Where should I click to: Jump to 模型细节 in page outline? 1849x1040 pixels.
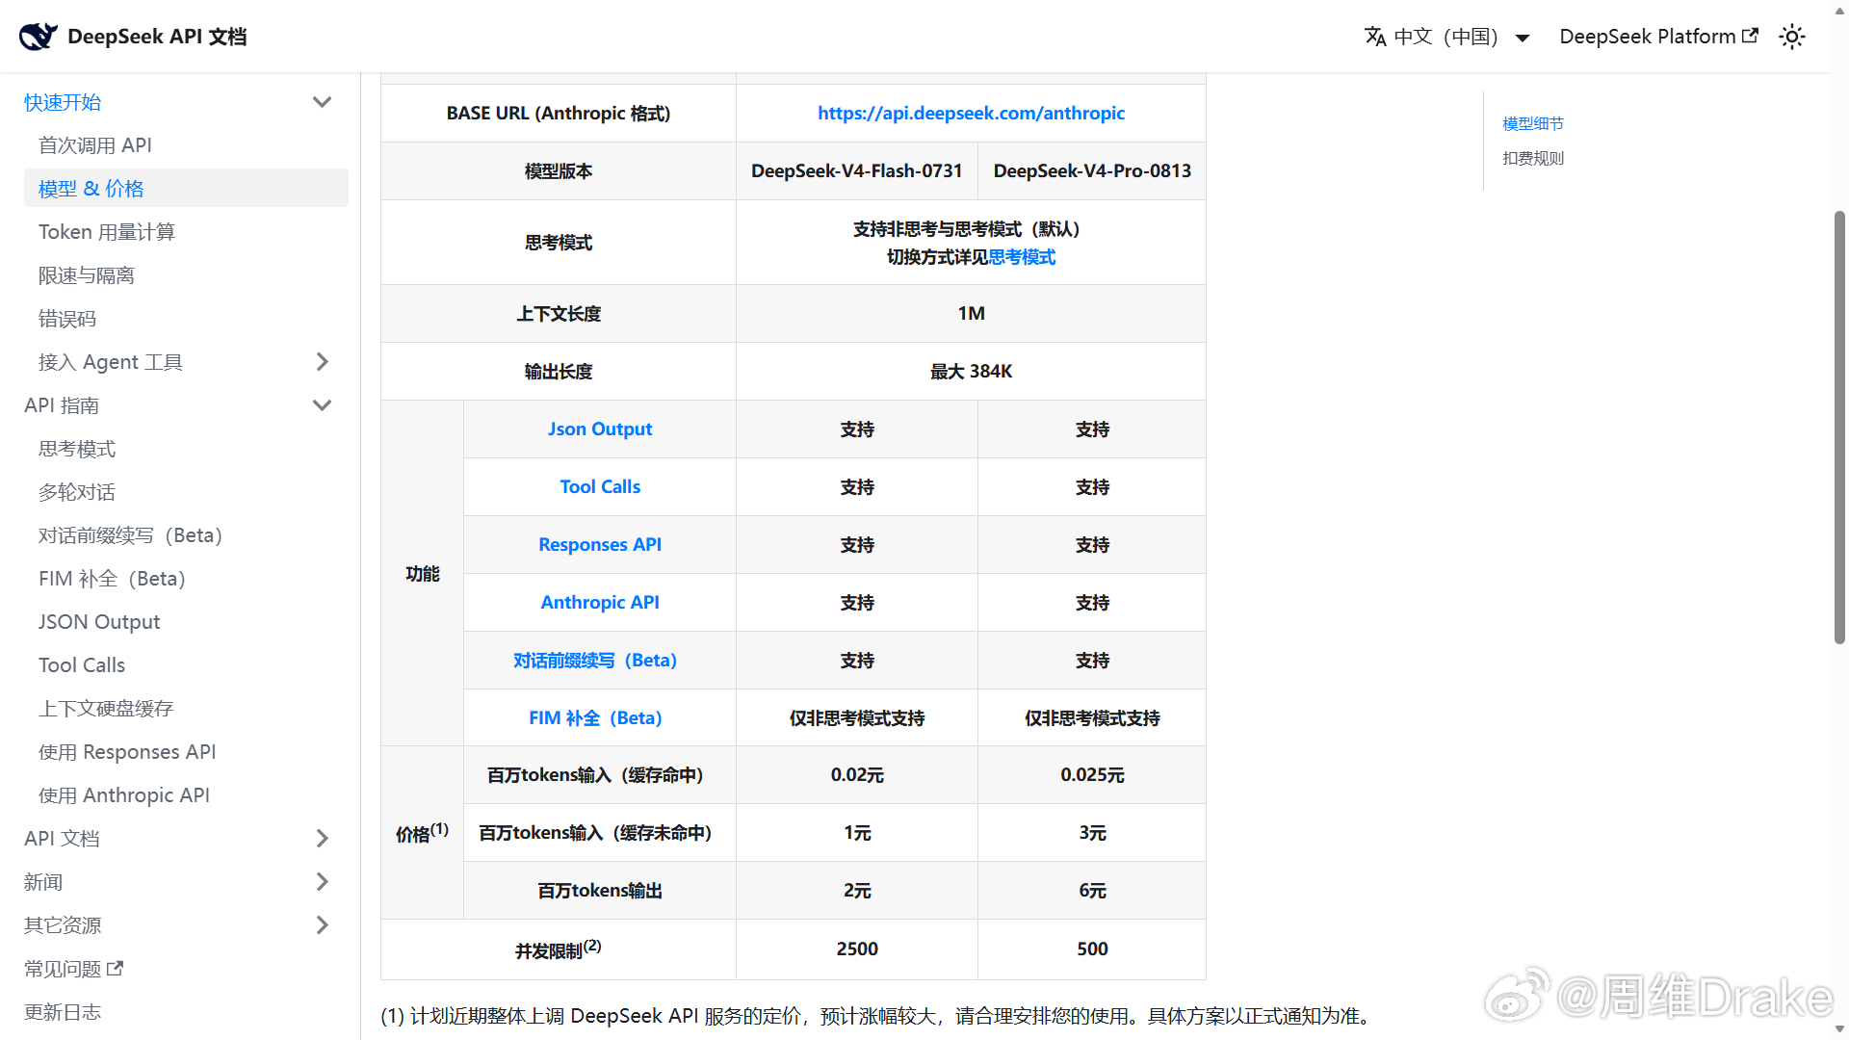point(1533,123)
